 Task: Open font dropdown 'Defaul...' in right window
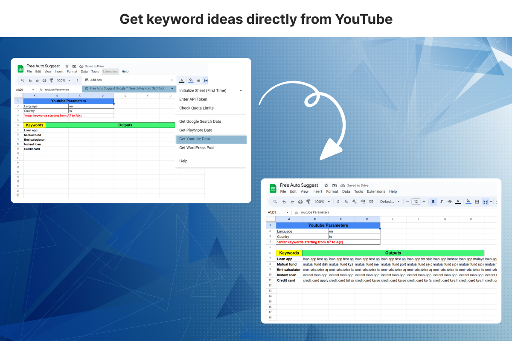click(390, 202)
